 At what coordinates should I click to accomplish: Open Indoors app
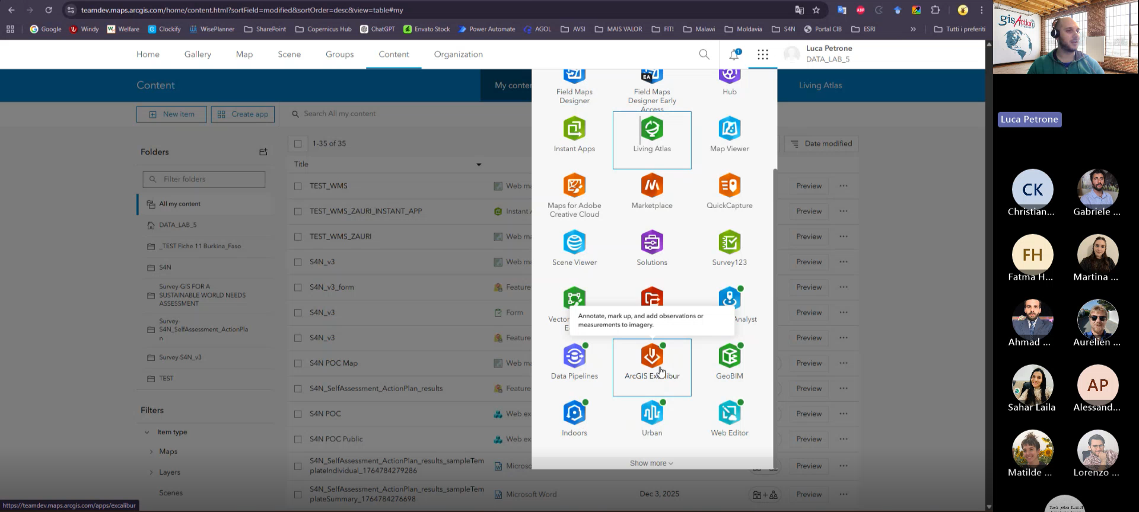click(x=574, y=419)
